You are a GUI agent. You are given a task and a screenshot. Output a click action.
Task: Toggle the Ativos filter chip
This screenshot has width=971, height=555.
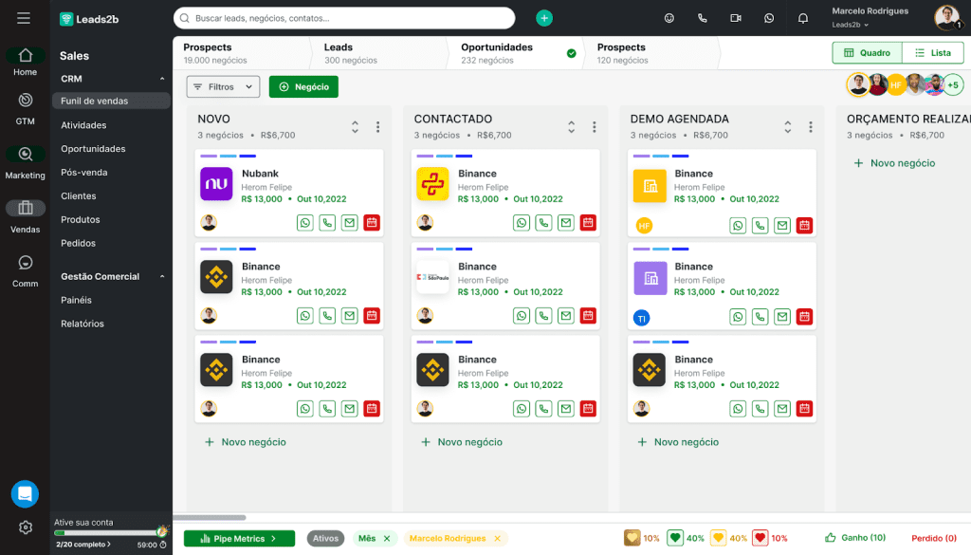325,538
